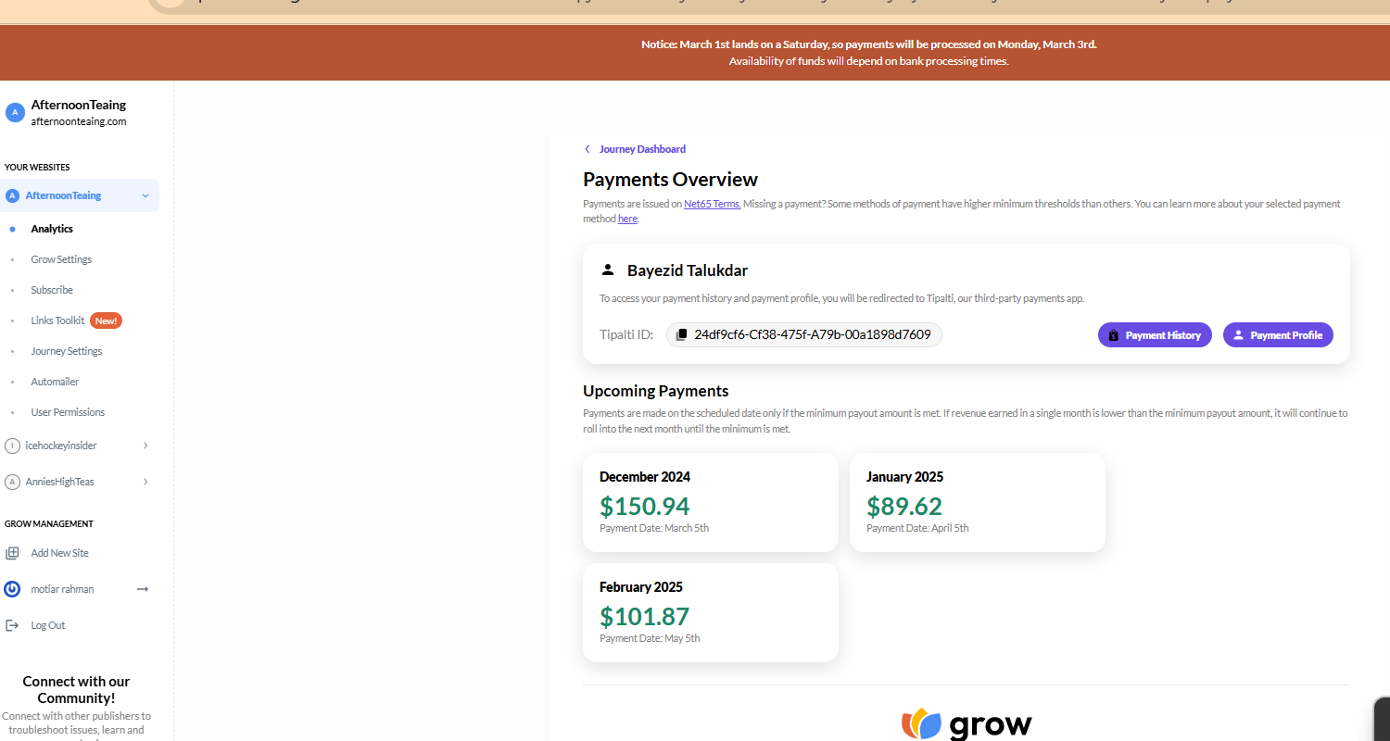Expand the AnniesHighTeas site chevron

click(145, 482)
